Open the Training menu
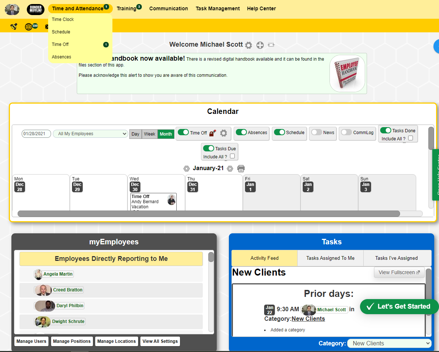The height and width of the screenshot is (352, 439). (127, 8)
